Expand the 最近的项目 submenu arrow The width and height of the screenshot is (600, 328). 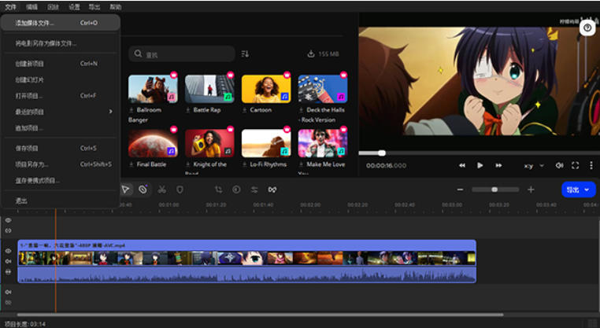click(110, 112)
